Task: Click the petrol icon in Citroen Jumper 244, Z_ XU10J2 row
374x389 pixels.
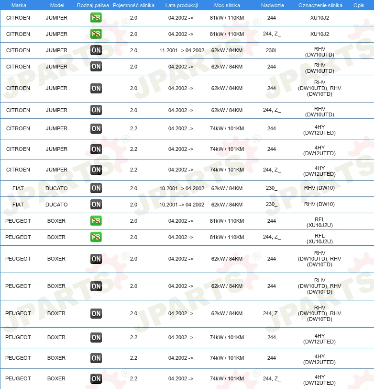Action: pos(96,34)
